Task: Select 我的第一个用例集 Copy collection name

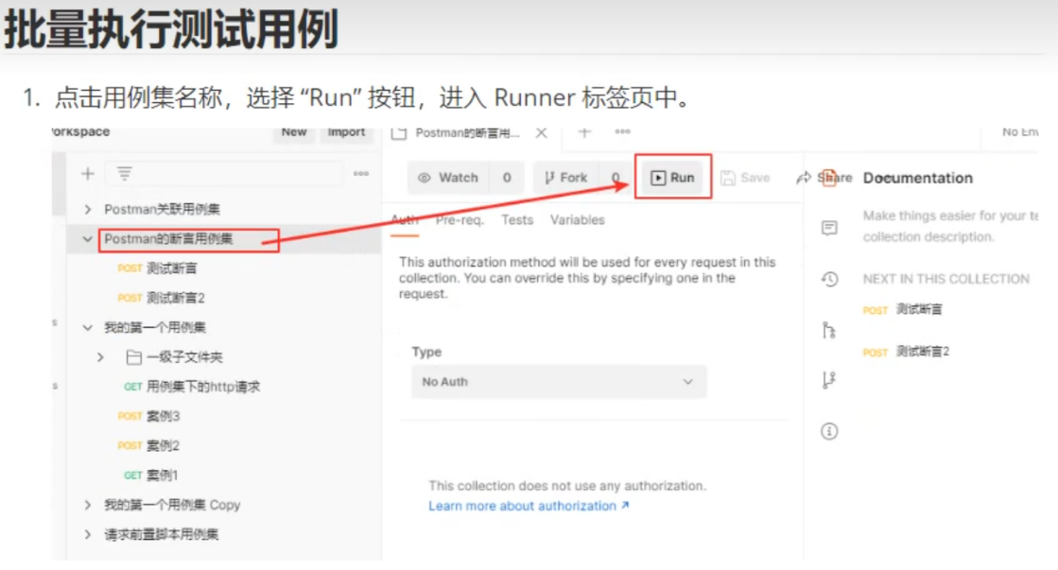Action: [172, 505]
